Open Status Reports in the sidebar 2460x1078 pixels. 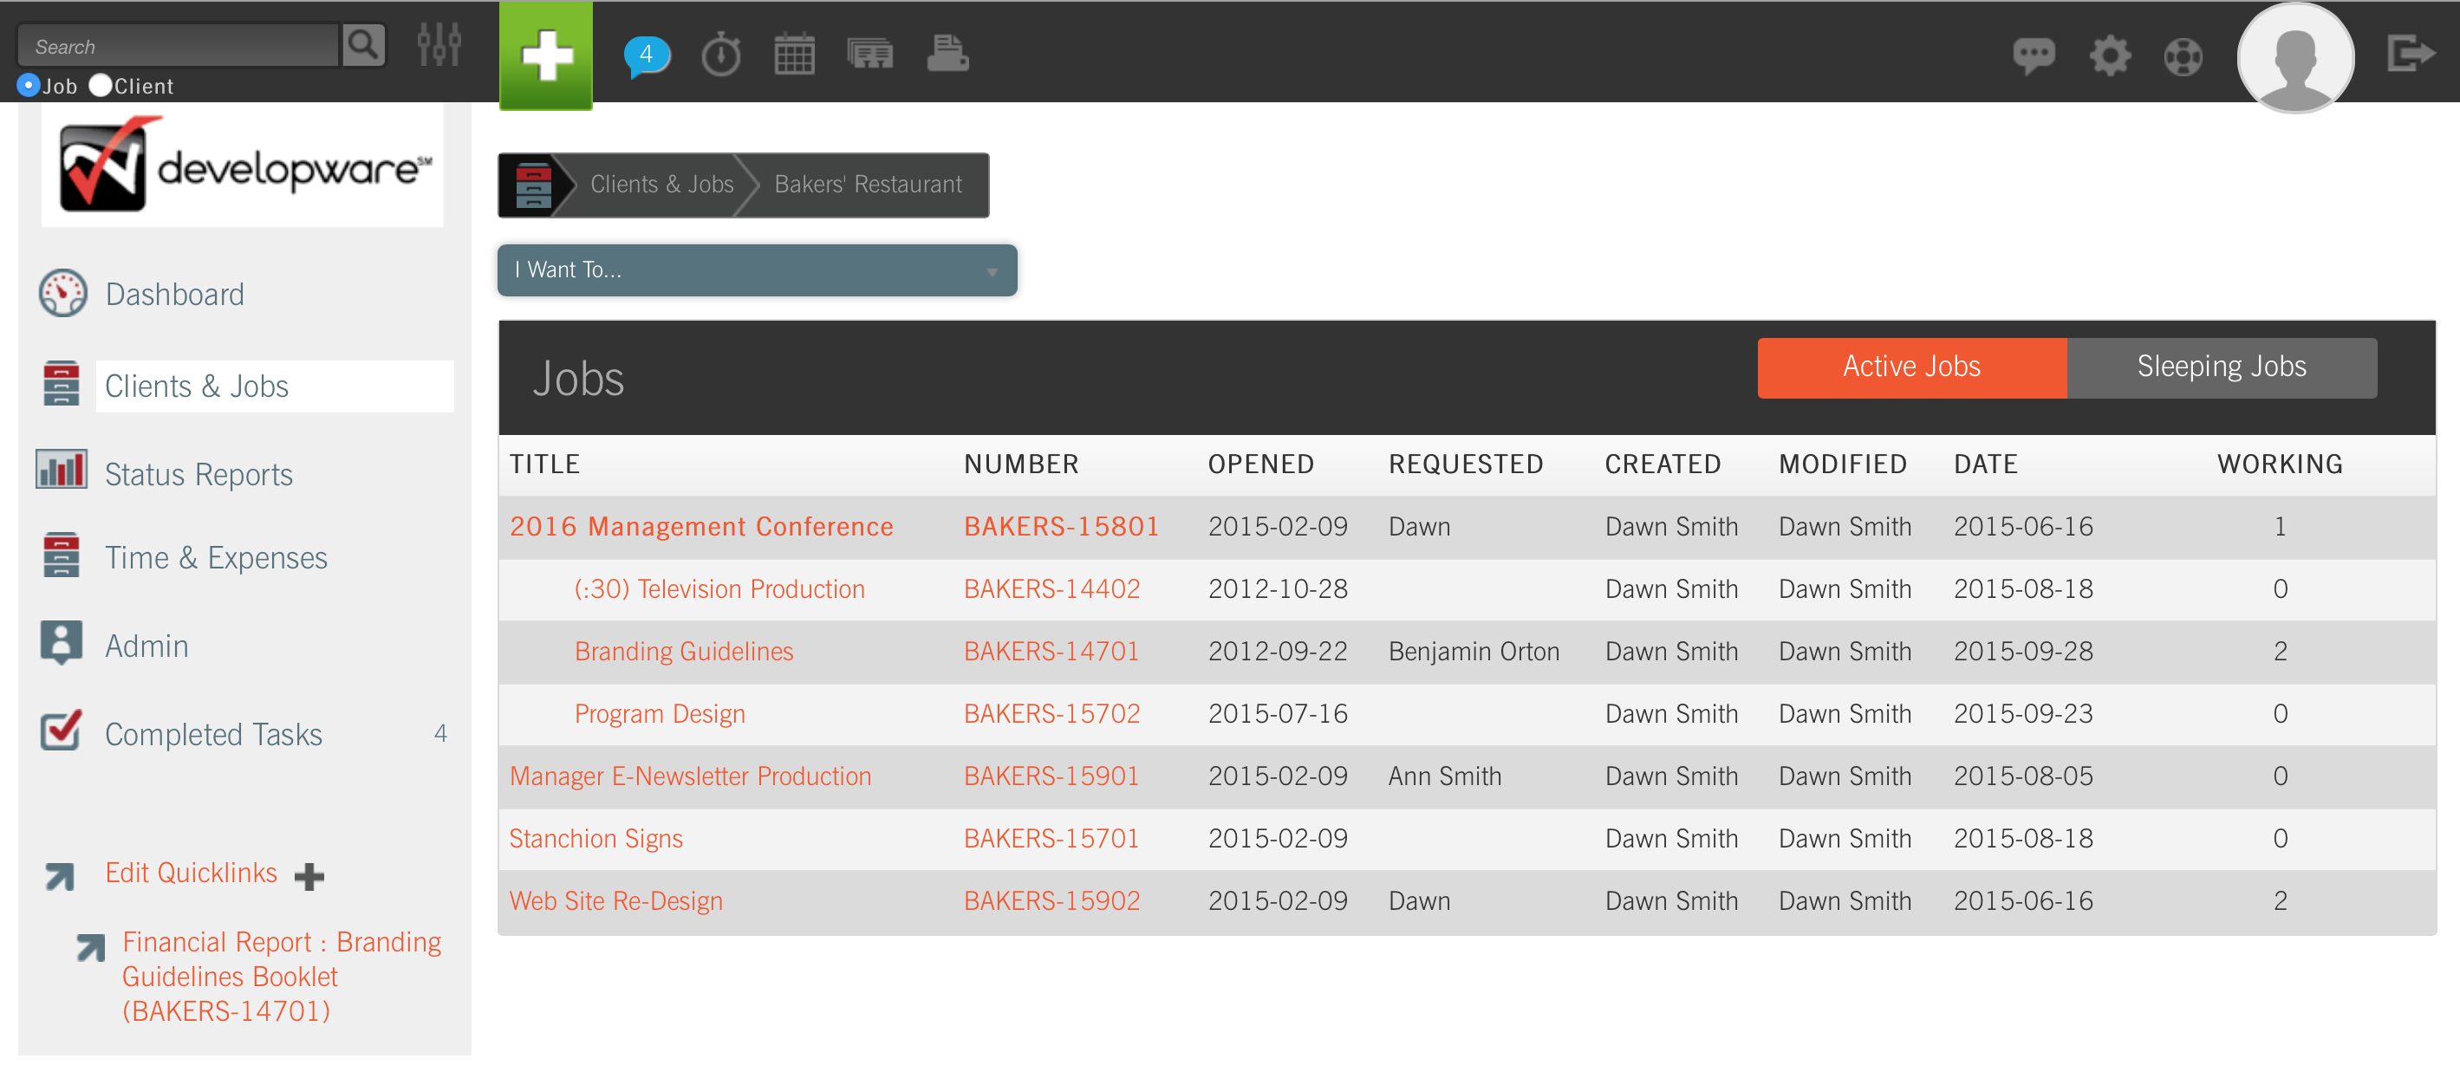pyautogui.click(x=198, y=475)
